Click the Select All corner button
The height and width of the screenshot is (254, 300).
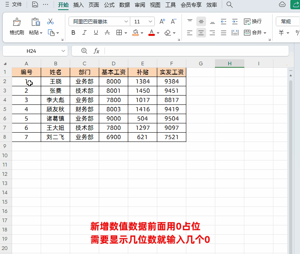point(5,64)
